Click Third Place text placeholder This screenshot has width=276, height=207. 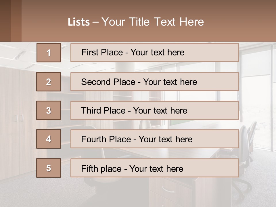coord(155,110)
